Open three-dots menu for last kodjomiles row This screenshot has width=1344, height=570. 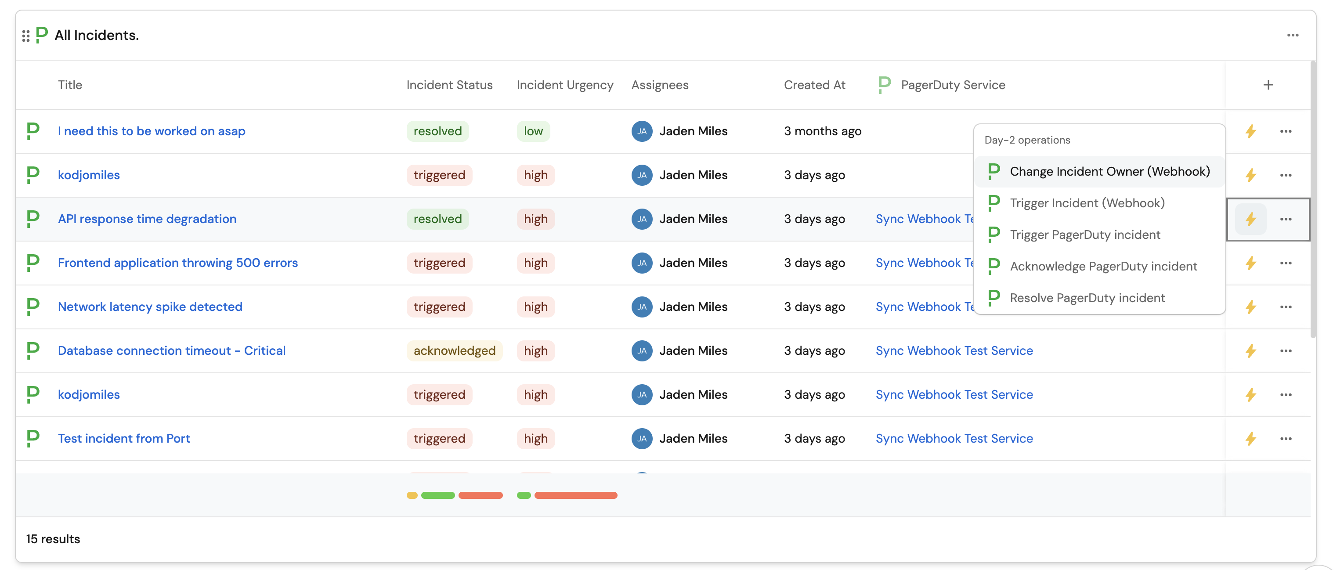(x=1286, y=395)
